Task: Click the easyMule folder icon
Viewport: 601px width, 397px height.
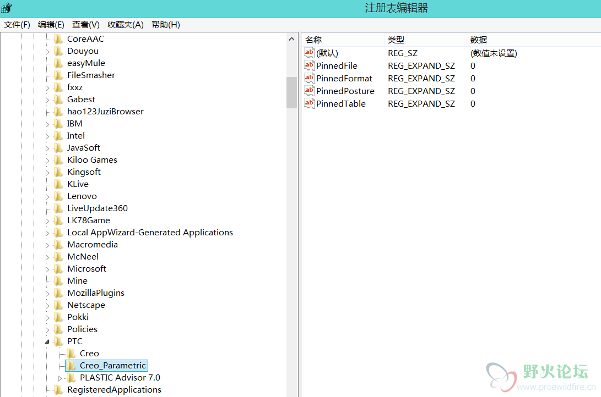Action: 58,63
